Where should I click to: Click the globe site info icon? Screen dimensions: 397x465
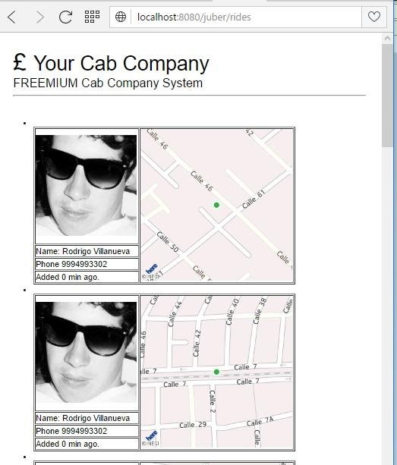point(121,17)
